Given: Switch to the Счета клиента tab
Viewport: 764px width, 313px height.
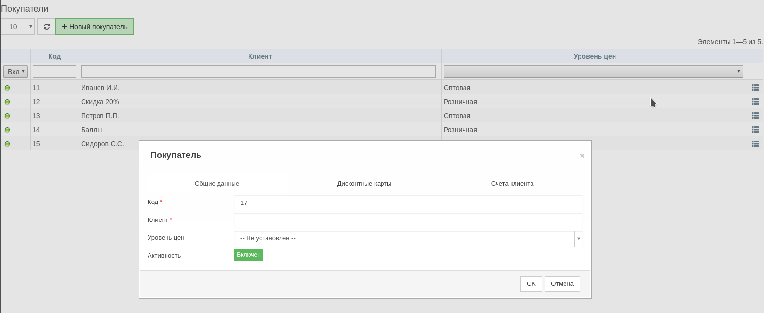Looking at the screenshot, I should (x=512, y=184).
